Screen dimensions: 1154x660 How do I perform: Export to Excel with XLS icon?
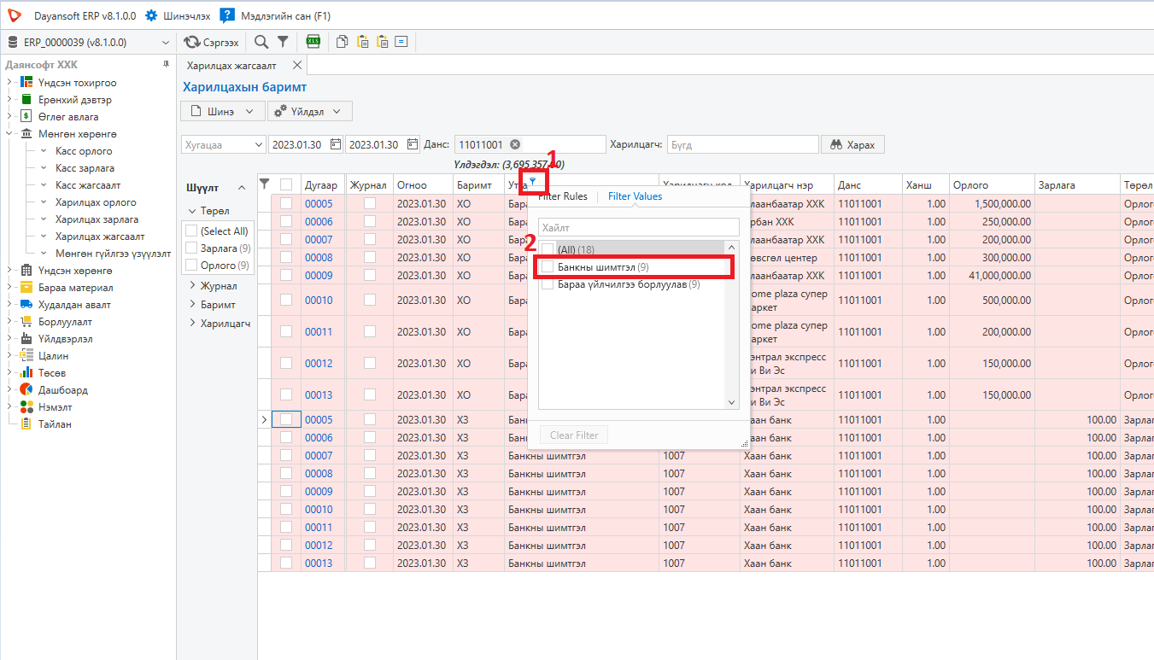[313, 42]
